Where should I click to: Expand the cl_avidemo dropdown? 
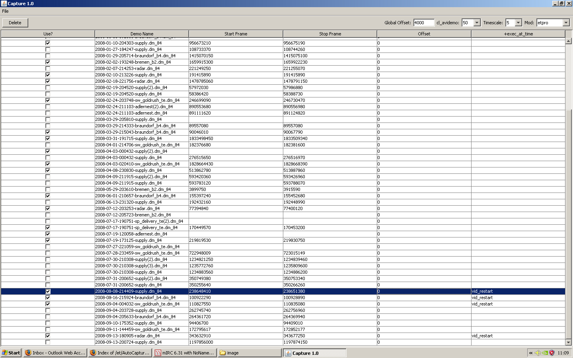477,23
